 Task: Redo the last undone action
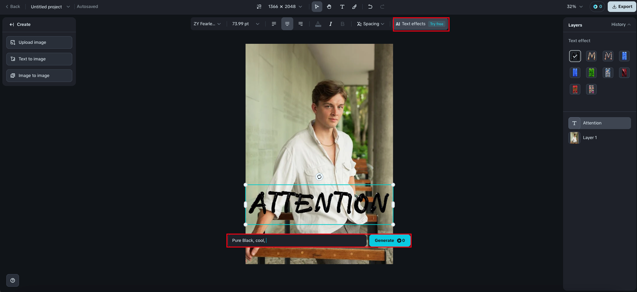click(x=382, y=6)
